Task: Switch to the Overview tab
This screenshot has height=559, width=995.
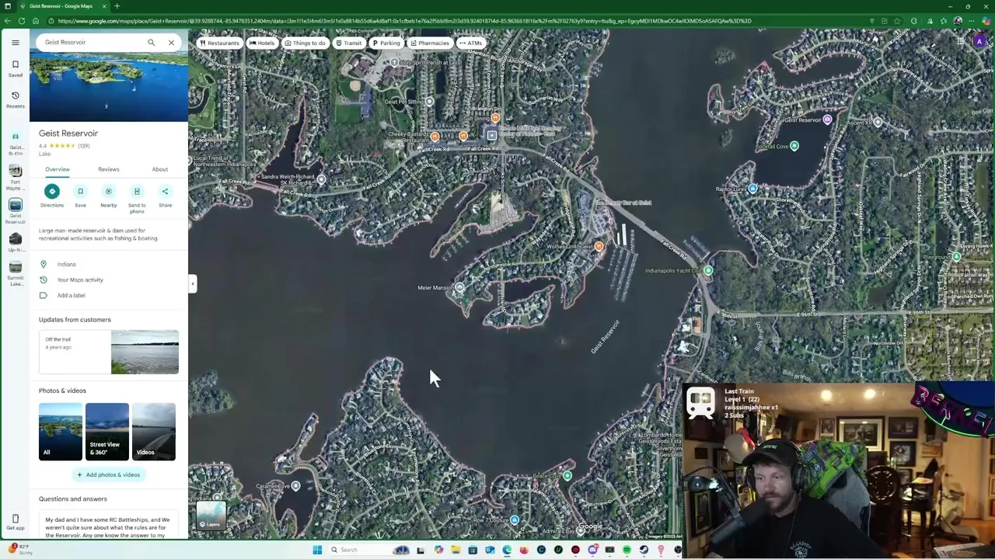Action: tap(57, 169)
